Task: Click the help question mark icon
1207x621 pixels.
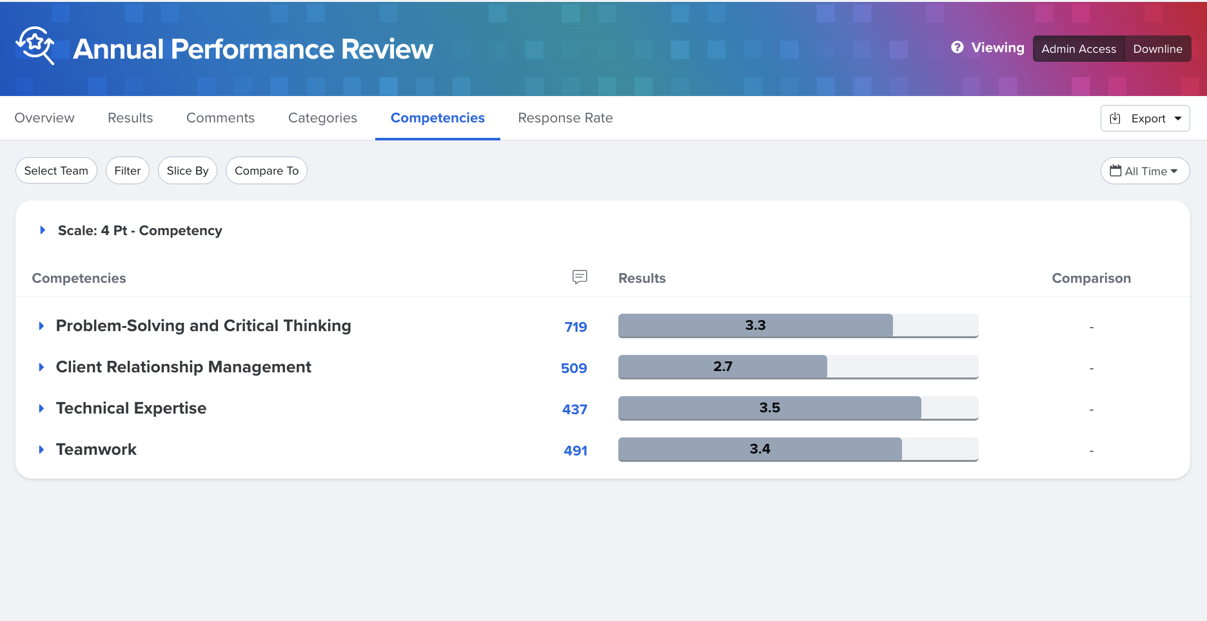Action: [x=957, y=48]
